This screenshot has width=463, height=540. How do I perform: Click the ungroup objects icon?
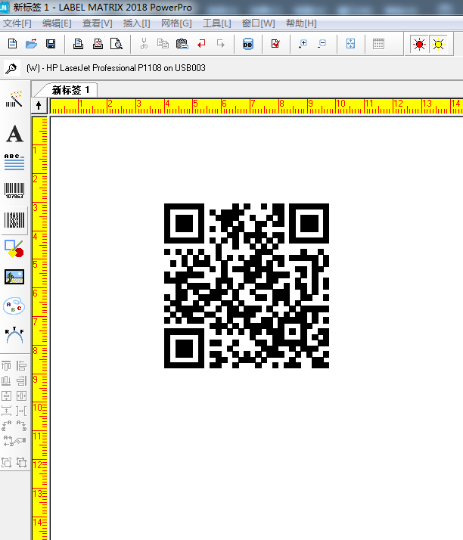pos(21,462)
